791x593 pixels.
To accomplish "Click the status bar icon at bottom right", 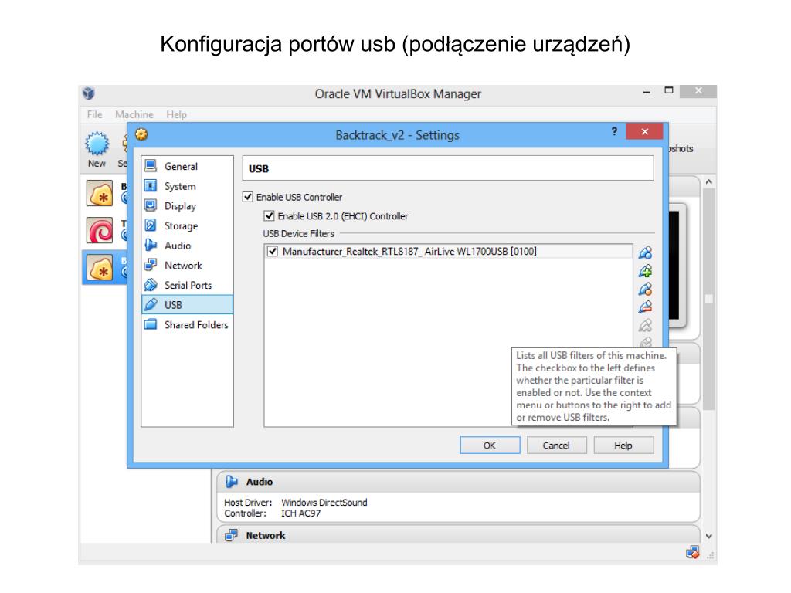I will pyautogui.click(x=693, y=553).
